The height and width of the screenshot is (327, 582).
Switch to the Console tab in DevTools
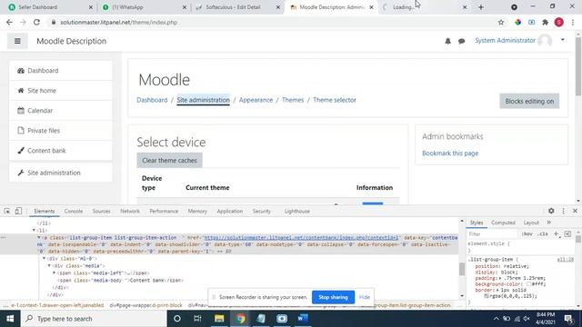click(74, 211)
